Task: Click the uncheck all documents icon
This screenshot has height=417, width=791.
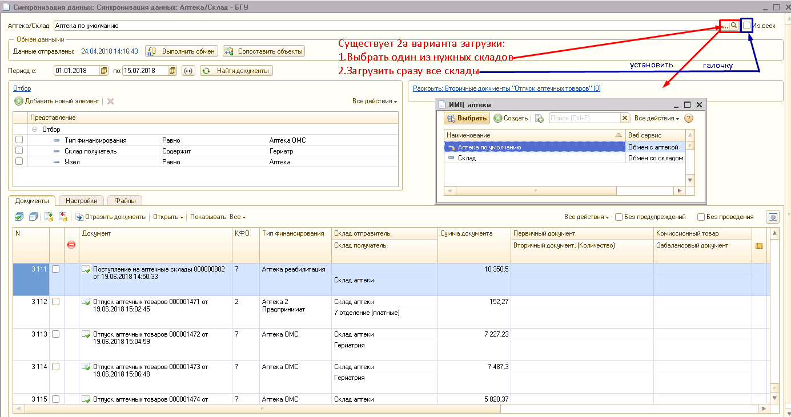Action: (x=33, y=217)
